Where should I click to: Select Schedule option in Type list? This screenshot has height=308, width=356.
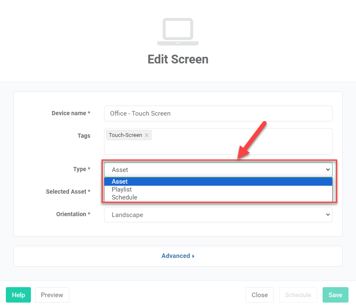[218, 197]
